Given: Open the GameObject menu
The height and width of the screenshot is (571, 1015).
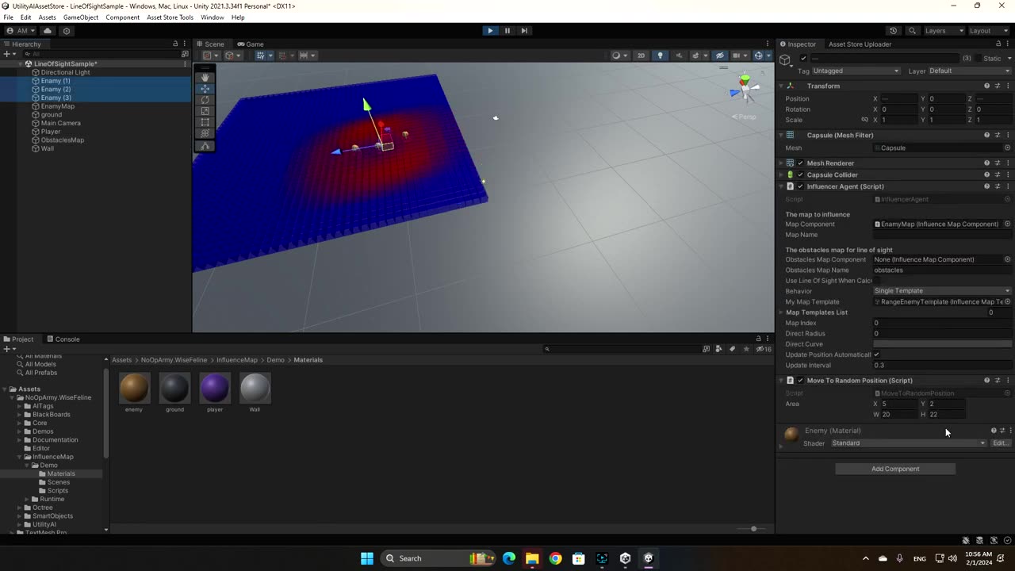Looking at the screenshot, I should [x=80, y=17].
